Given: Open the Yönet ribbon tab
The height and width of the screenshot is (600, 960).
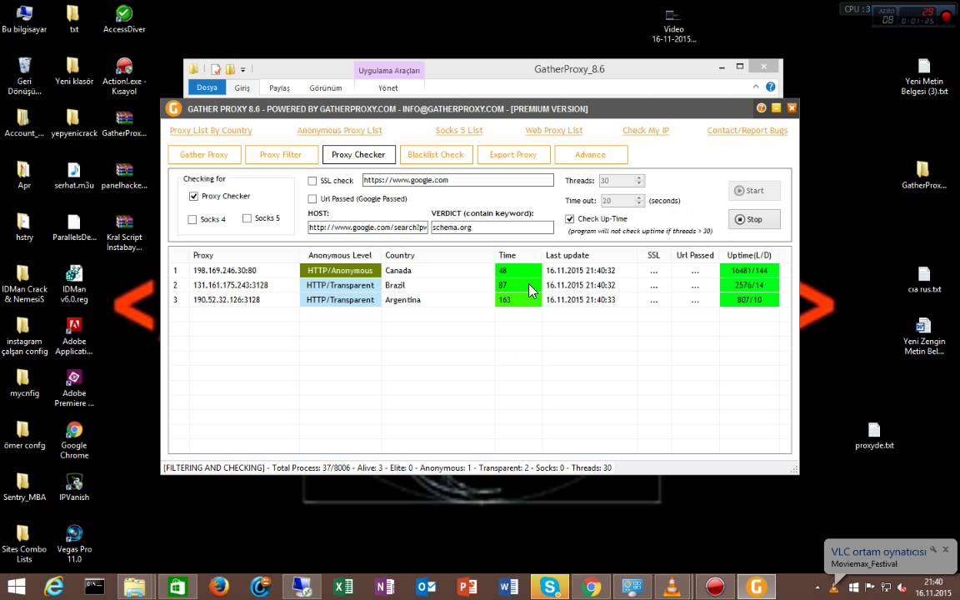Looking at the screenshot, I should (388, 87).
